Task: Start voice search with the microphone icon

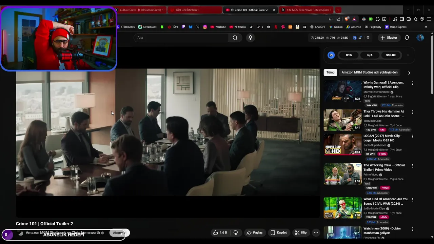Action: pos(250,38)
